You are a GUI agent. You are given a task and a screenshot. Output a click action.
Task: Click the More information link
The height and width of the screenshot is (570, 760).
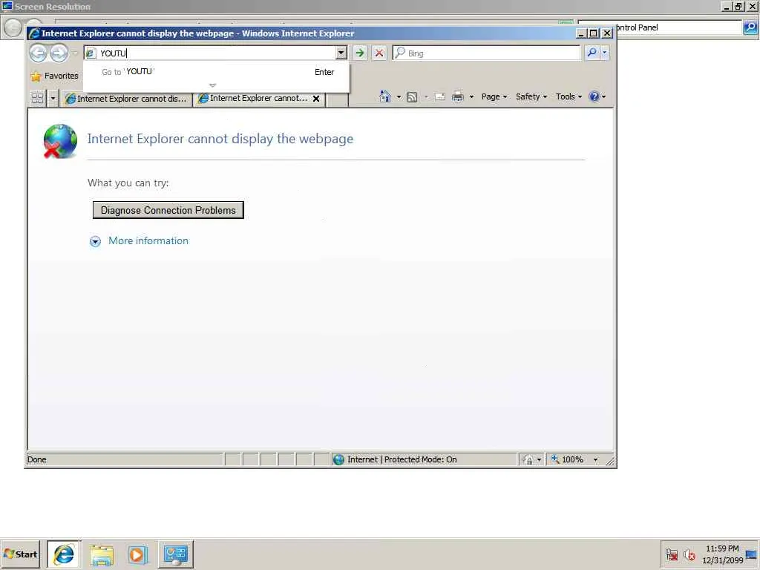(148, 241)
